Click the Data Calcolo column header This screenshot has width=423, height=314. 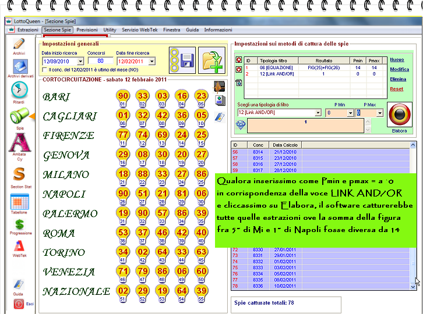(x=285, y=145)
